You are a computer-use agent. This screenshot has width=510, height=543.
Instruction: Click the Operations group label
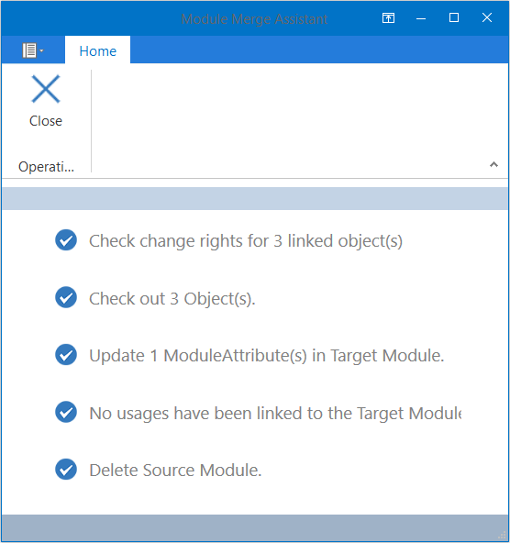click(x=46, y=167)
